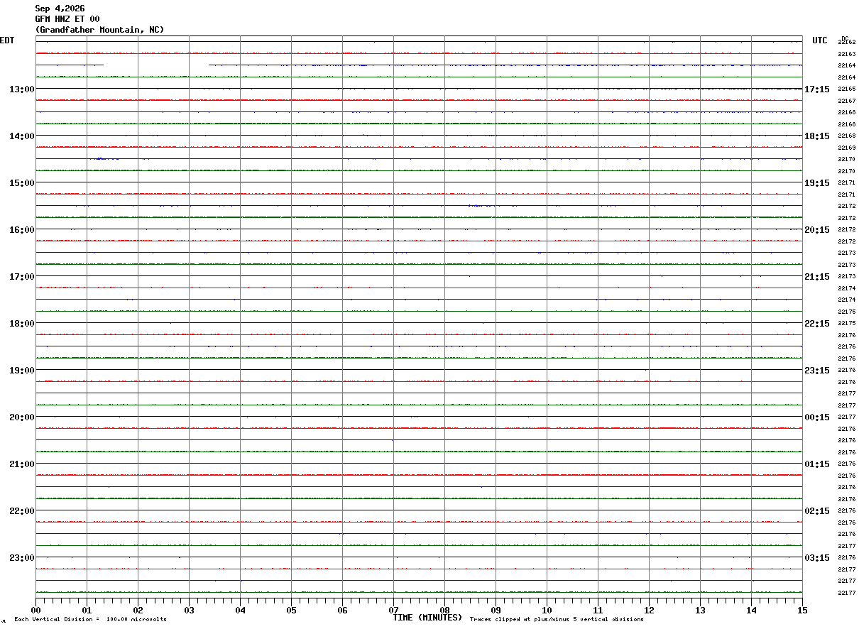Click the 03:15 UTC time label
Image resolution: width=859 pixels, height=629 pixels.
click(817, 557)
